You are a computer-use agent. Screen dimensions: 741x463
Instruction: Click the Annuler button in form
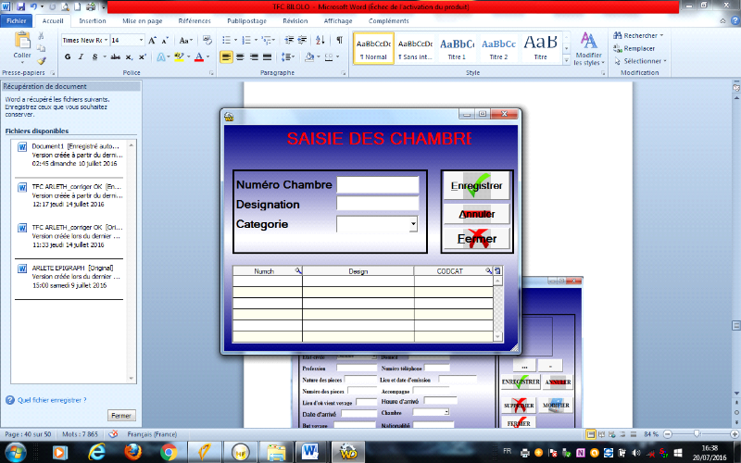coord(476,214)
